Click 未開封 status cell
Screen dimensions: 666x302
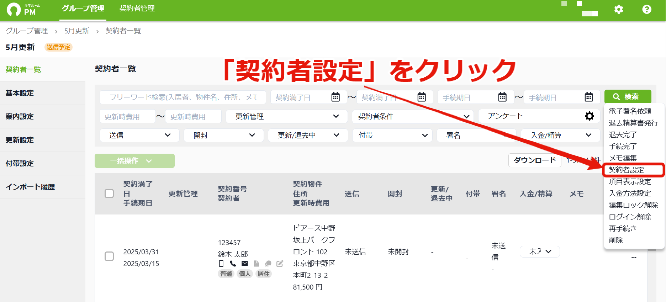tap(398, 251)
